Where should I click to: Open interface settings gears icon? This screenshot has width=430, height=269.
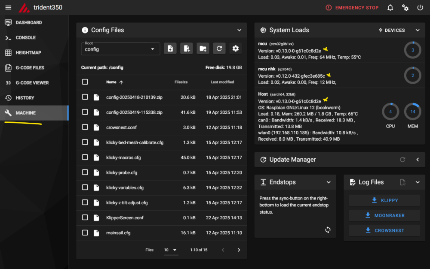click(405, 8)
